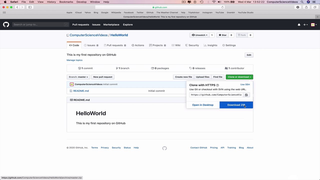Click the 1 commit link
Viewport: 320px width, 180px height.
(x=85, y=68)
